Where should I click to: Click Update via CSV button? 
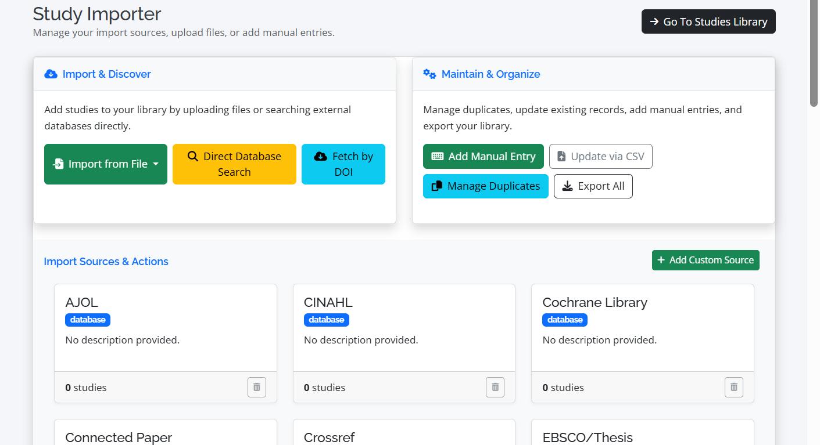pos(601,156)
